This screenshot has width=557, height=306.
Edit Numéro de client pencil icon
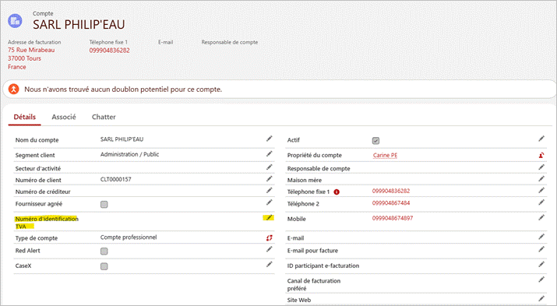pyautogui.click(x=270, y=178)
